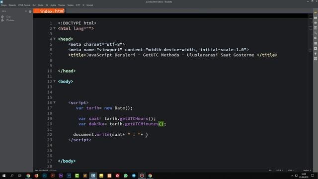The image size is (318, 179).
Task: Show hidden system tray icons
Action: (x=292, y=176)
